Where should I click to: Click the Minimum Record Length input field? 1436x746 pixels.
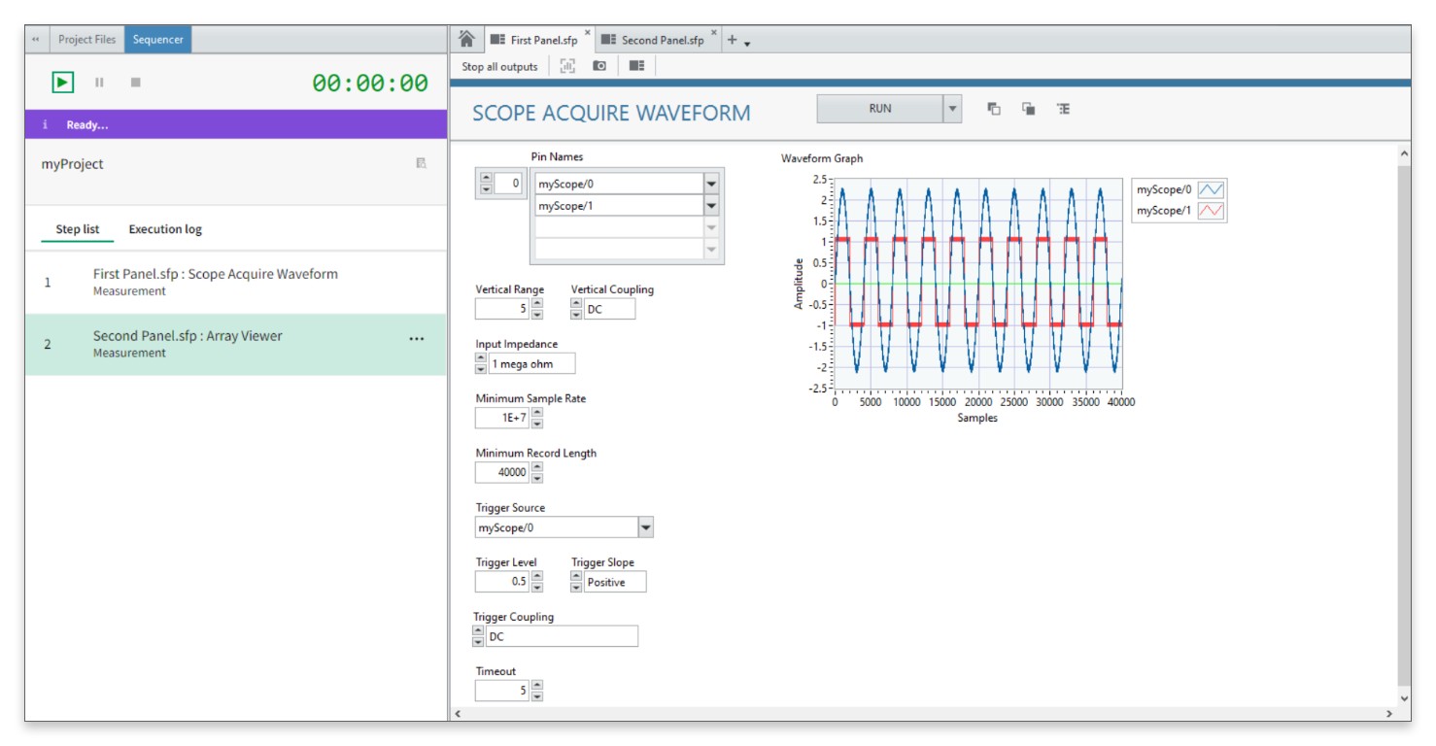[502, 473]
